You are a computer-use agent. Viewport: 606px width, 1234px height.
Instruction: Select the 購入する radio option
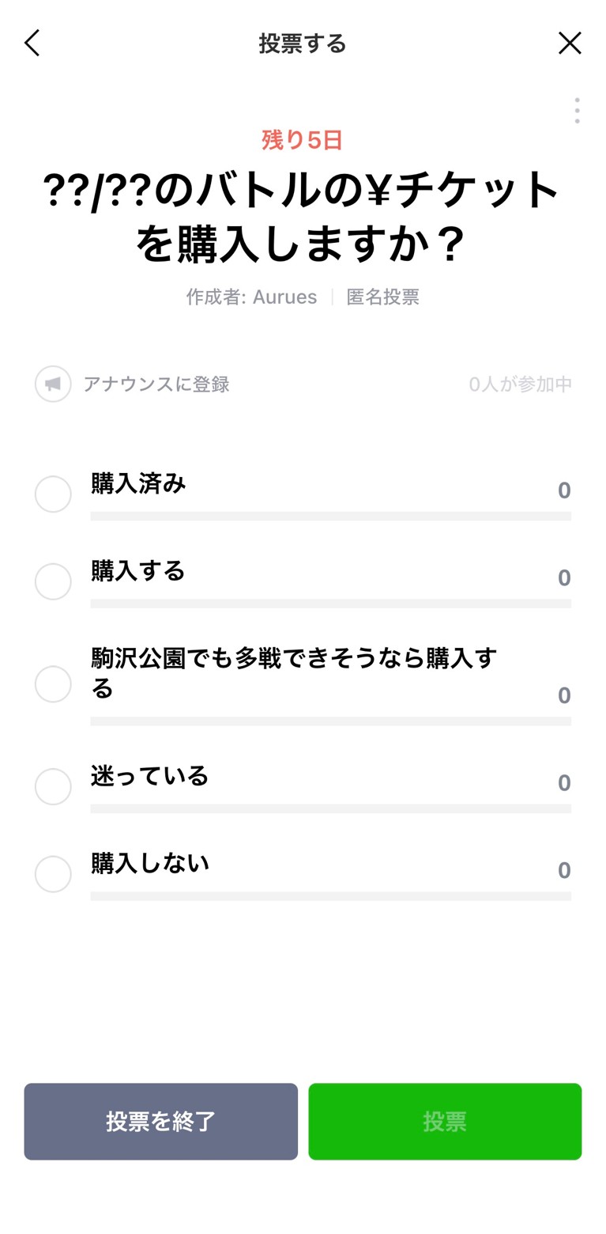click(x=53, y=581)
